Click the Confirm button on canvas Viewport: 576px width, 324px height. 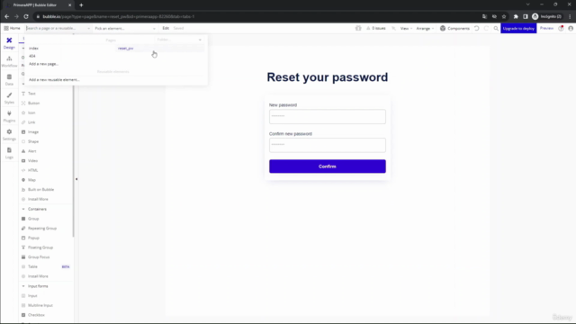(328, 166)
